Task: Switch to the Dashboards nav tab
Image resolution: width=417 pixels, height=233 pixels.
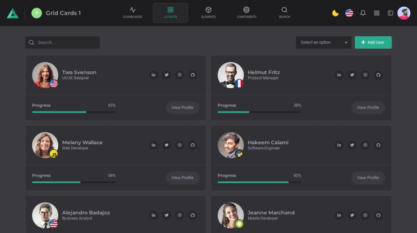Action: tap(133, 12)
